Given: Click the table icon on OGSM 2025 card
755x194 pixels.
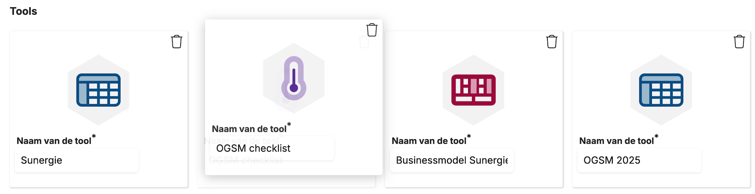Looking at the screenshot, I should pyautogui.click(x=661, y=90).
